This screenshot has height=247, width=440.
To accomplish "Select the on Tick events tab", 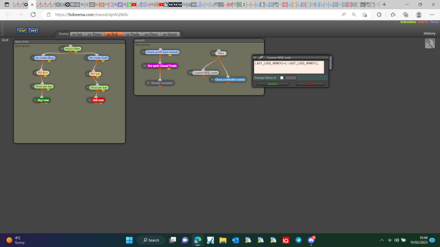I will 113,34.
